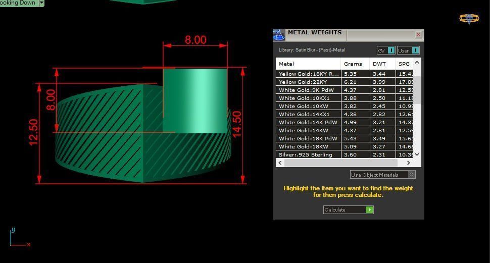Click the horizontal scrollbar left arrow
Viewport: 490px width, 263px height.
[280, 163]
